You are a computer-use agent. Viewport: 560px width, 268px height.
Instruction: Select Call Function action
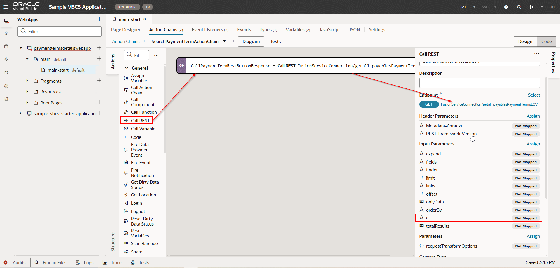point(140,112)
